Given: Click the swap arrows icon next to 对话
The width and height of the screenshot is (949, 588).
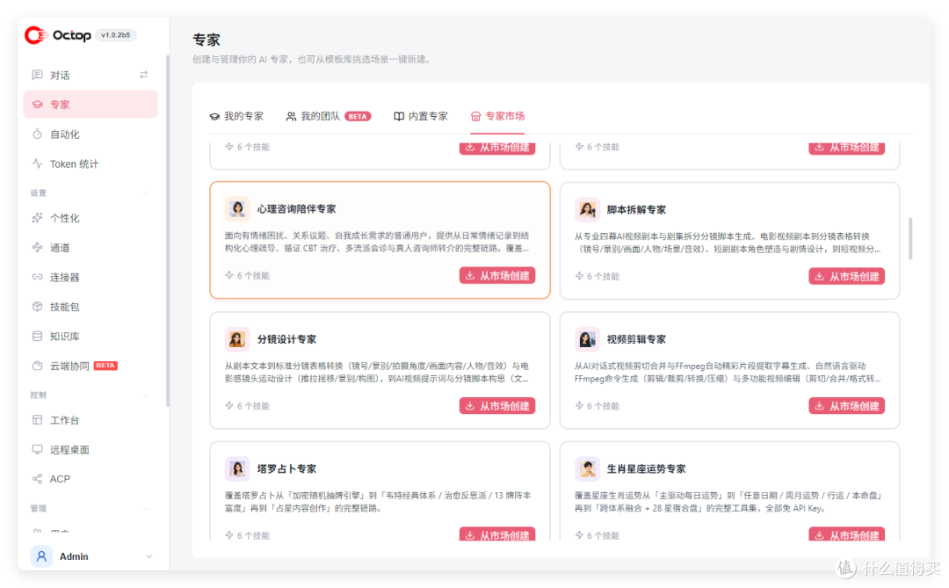Looking at the screenshot, I should [x=143, y=75].
